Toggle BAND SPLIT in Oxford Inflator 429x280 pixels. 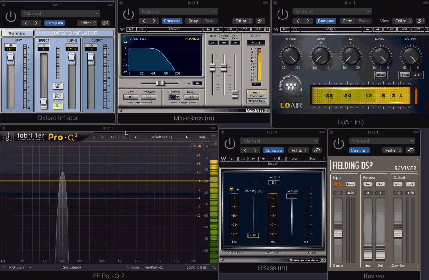point(58,95)
